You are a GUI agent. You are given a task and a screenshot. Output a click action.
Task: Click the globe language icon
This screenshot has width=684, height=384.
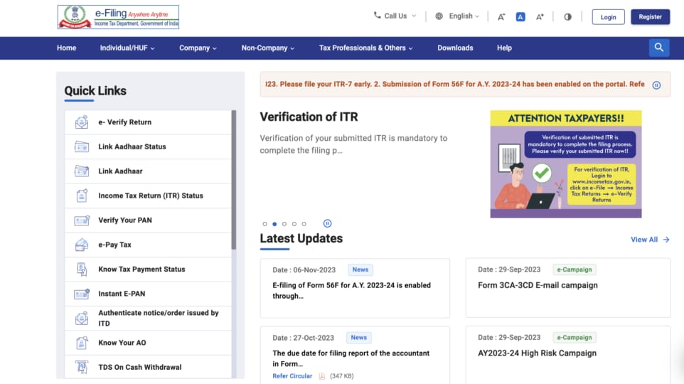click(x=439, y=16)
